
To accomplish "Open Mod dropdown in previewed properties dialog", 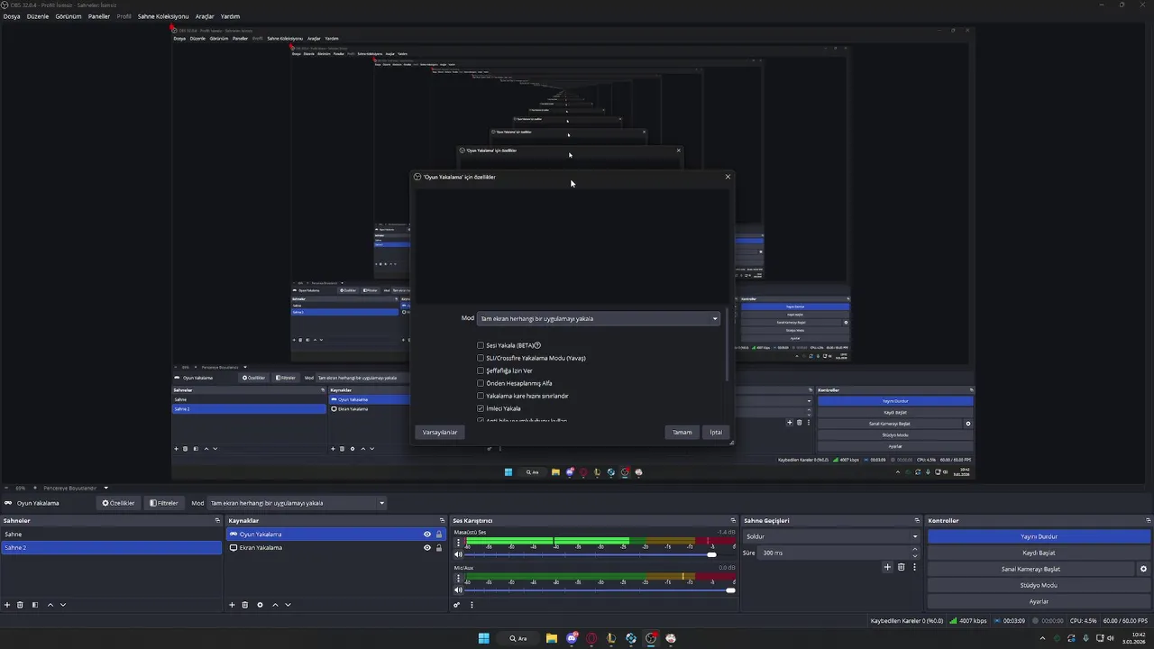I will tap(599, 318).
